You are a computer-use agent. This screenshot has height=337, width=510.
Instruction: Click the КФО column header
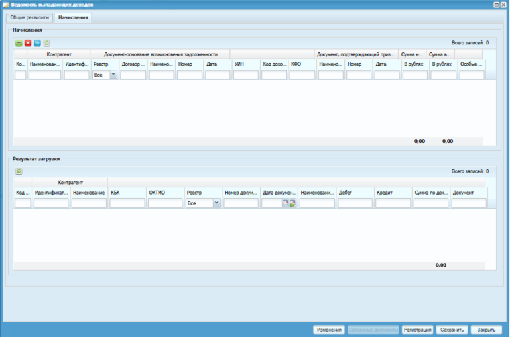[x=302, y=64]
